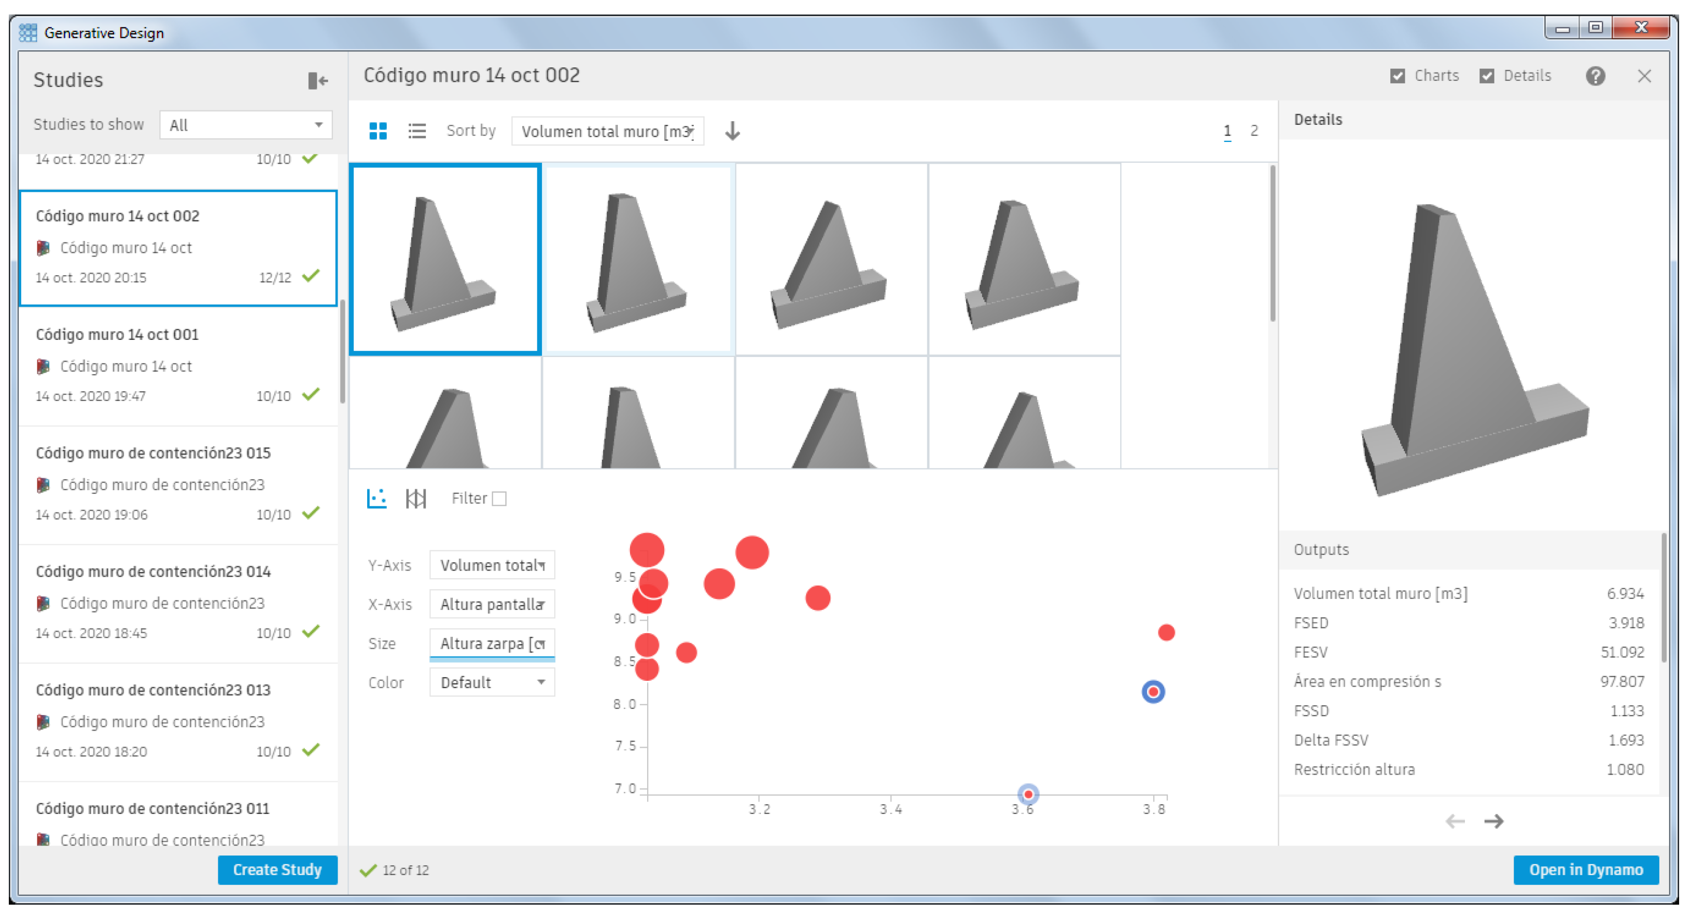Uncheck the Details checkbox

[1487, 76]
